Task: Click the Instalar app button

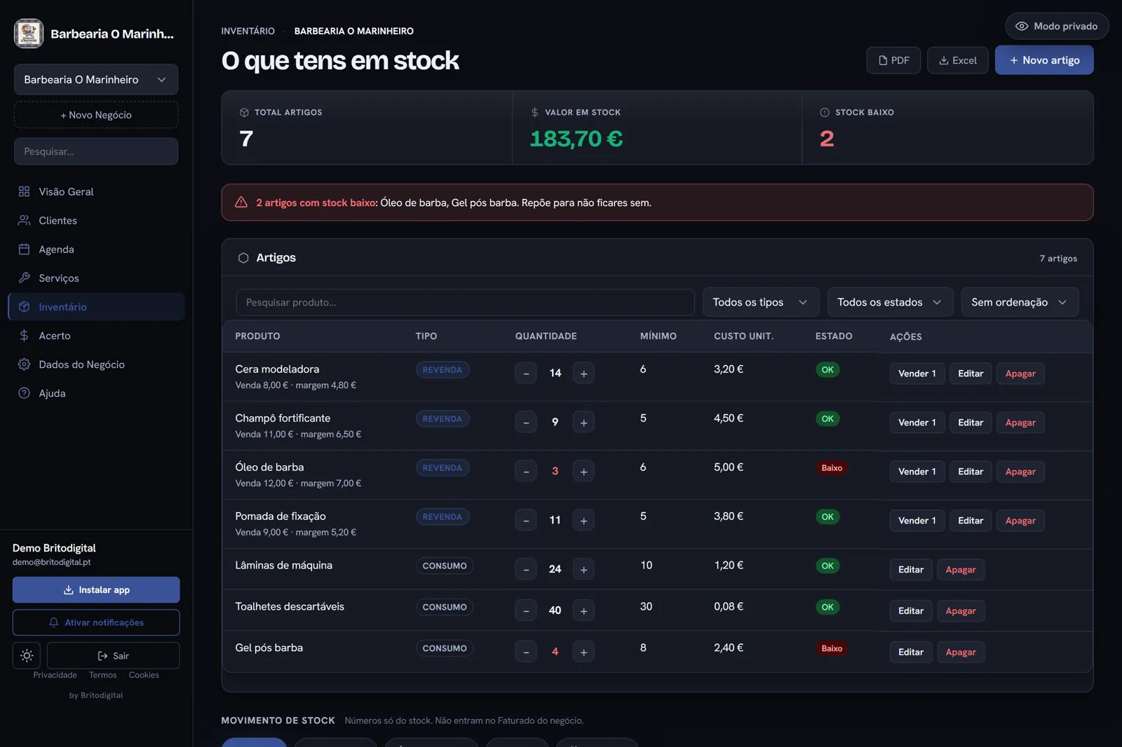Action: 96,590
